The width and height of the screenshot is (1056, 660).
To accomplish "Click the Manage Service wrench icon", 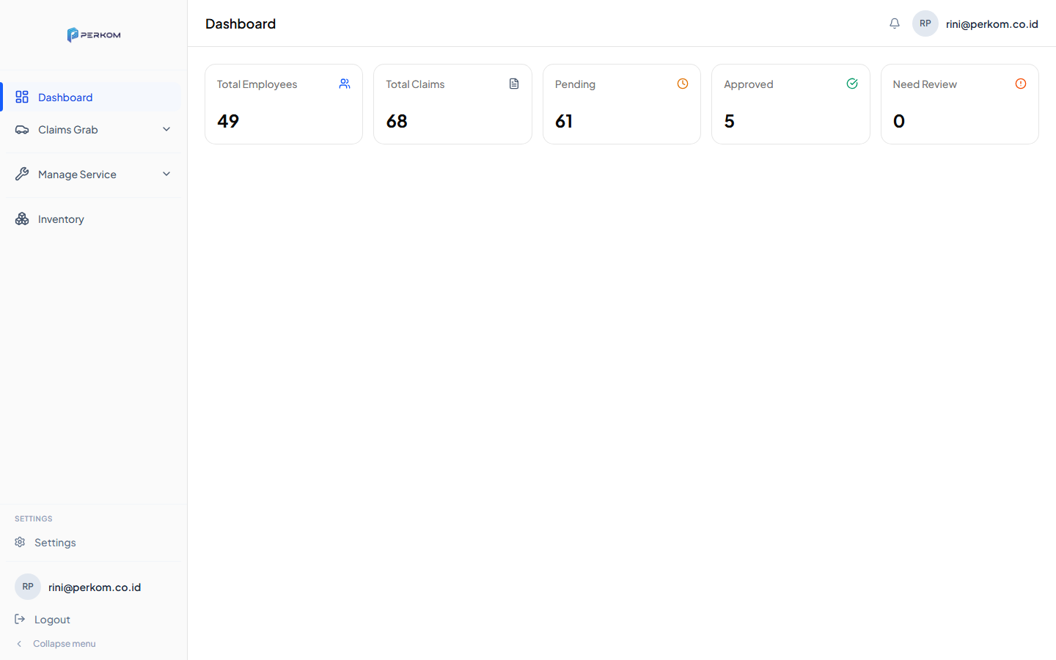I will tap(22, 174).
